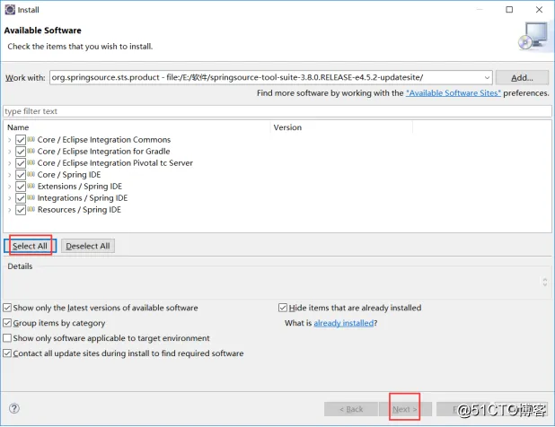Uncheck Integrations / Spring IDE checkbox
The width and height of the screenshot is (555, 427).
pyautogui.click(x=21, y=198)
